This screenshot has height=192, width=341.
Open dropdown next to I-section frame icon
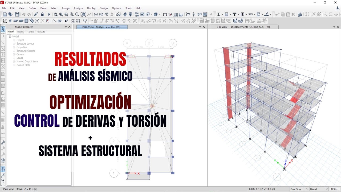(222, 14)
